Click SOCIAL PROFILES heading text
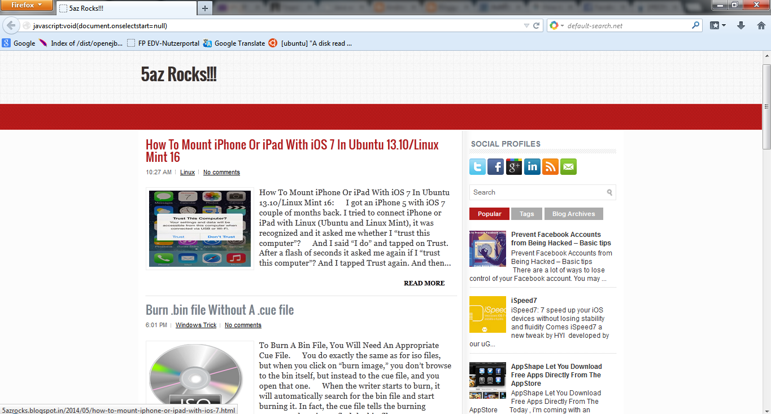 click(x=506, y=144)
